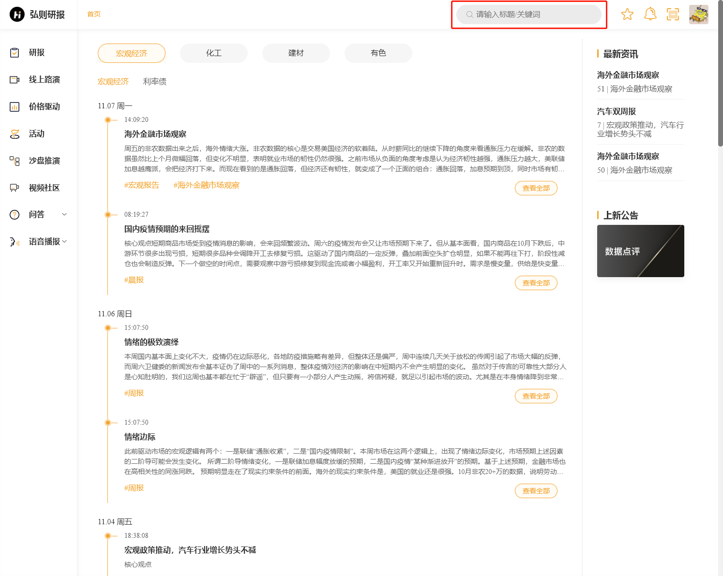Expand the 问答 submenu chevron

(x=64, y=214)
